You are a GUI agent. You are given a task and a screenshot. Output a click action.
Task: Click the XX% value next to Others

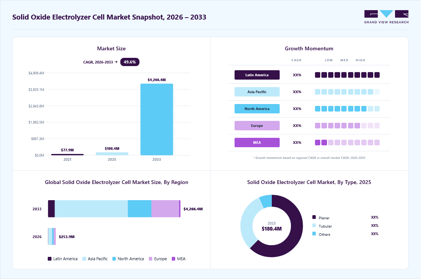(374, 234)
